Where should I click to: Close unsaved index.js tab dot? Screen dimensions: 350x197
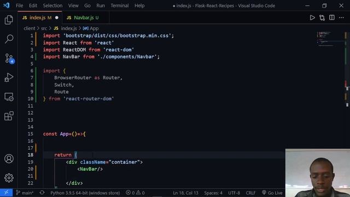click(57, 18)
